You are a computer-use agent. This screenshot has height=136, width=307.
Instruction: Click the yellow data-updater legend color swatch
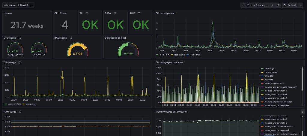click(262, 72)
